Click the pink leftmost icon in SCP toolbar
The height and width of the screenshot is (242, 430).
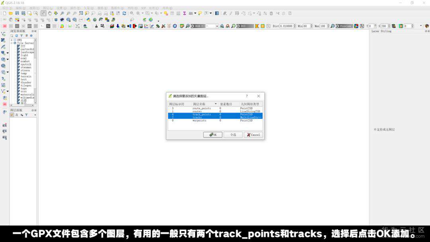point(5,26)
